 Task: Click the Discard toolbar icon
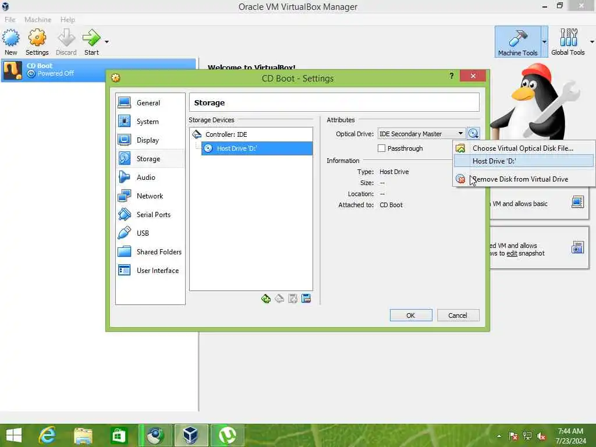tap(66, 42)
